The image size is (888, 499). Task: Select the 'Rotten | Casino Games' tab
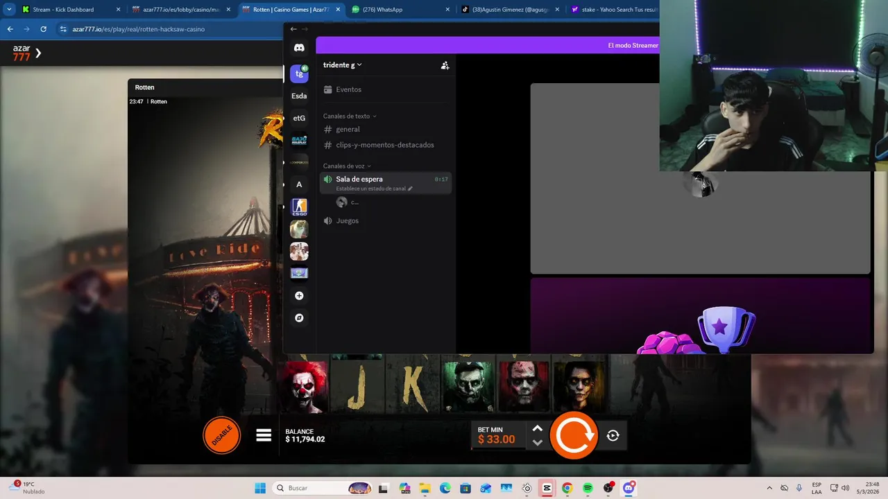(x=290, y=10)
